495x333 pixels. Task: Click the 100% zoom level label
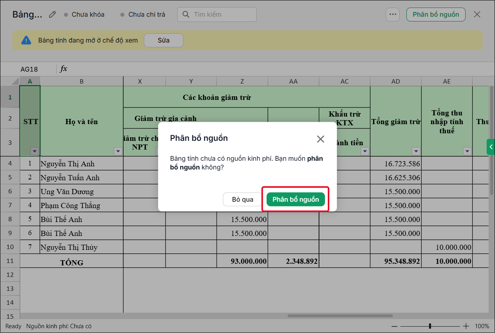point(482,326)
